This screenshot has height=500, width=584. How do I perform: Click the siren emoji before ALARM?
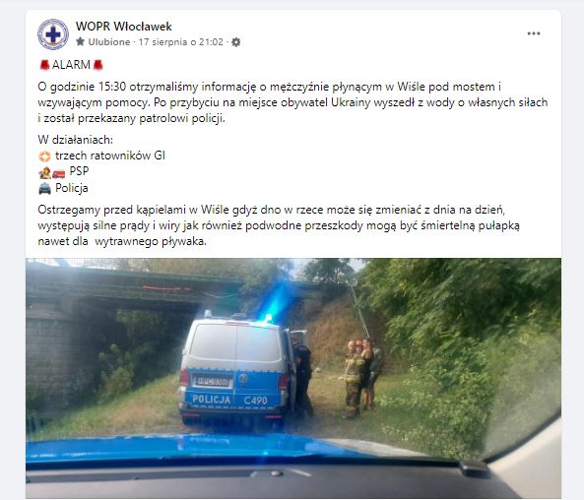(44, 65)
